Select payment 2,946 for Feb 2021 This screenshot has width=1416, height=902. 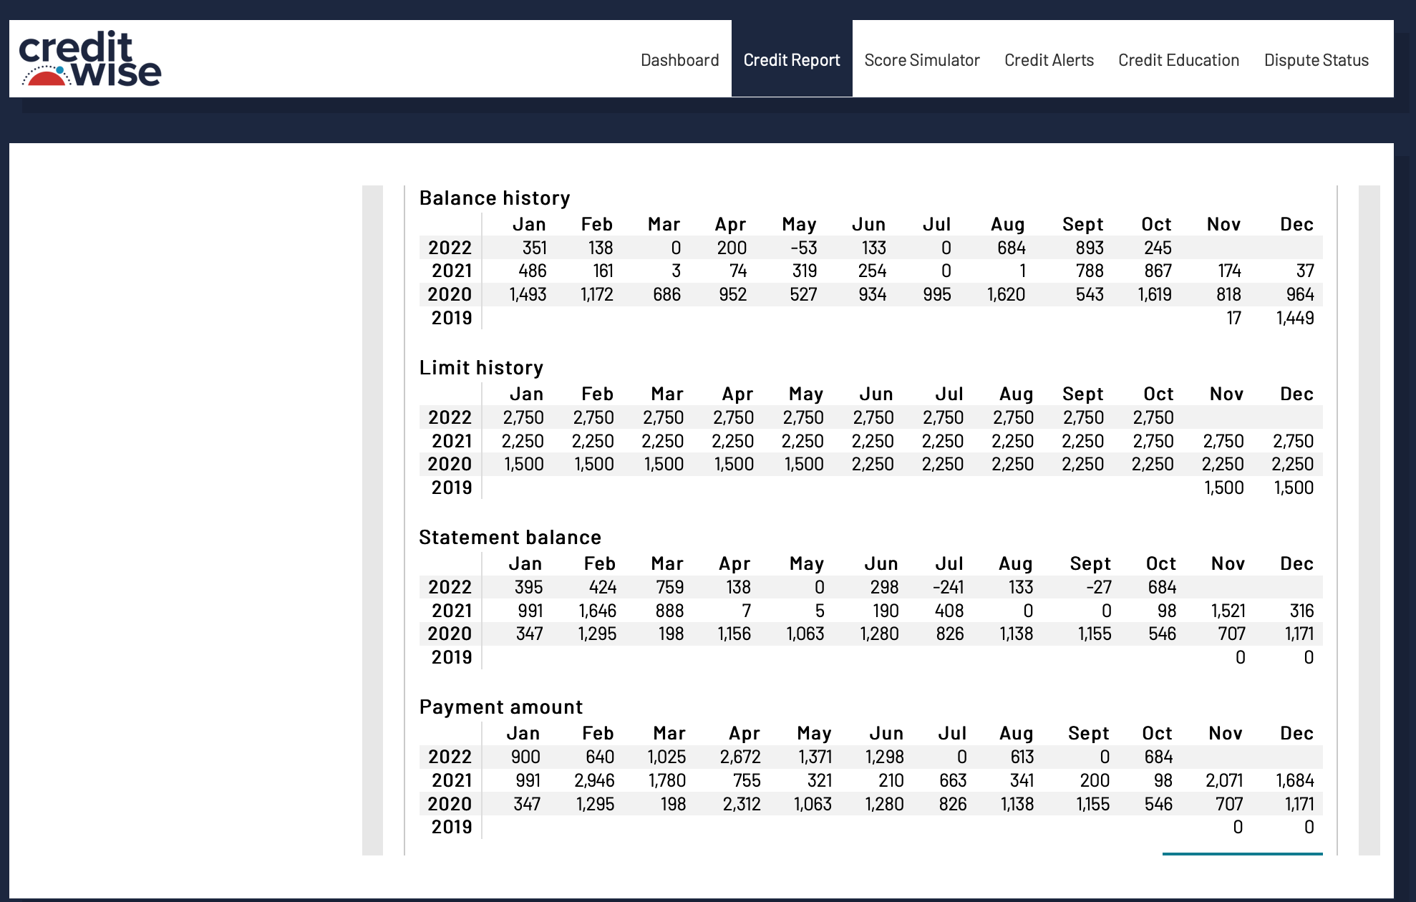pos(594,780)
